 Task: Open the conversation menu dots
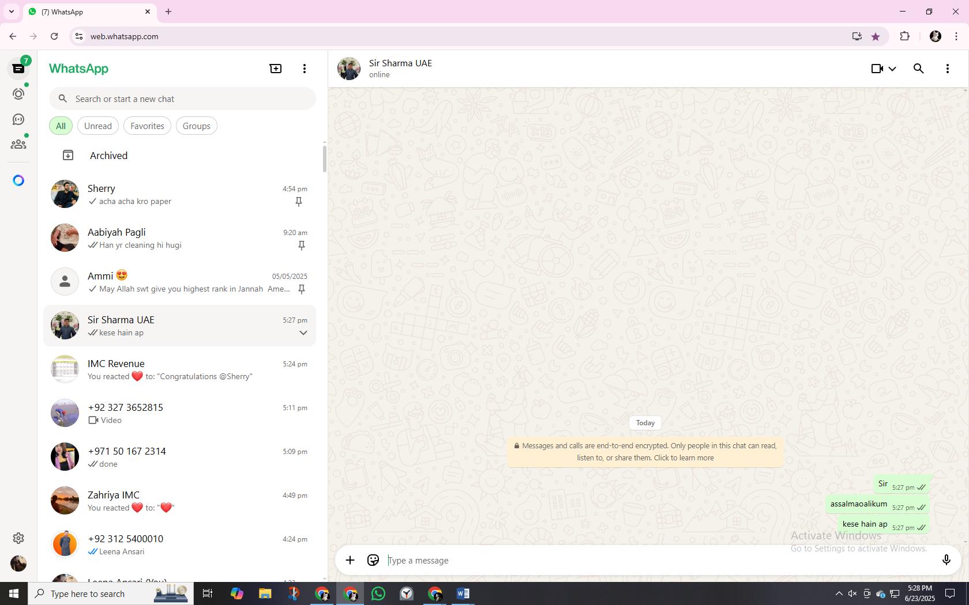948,69
